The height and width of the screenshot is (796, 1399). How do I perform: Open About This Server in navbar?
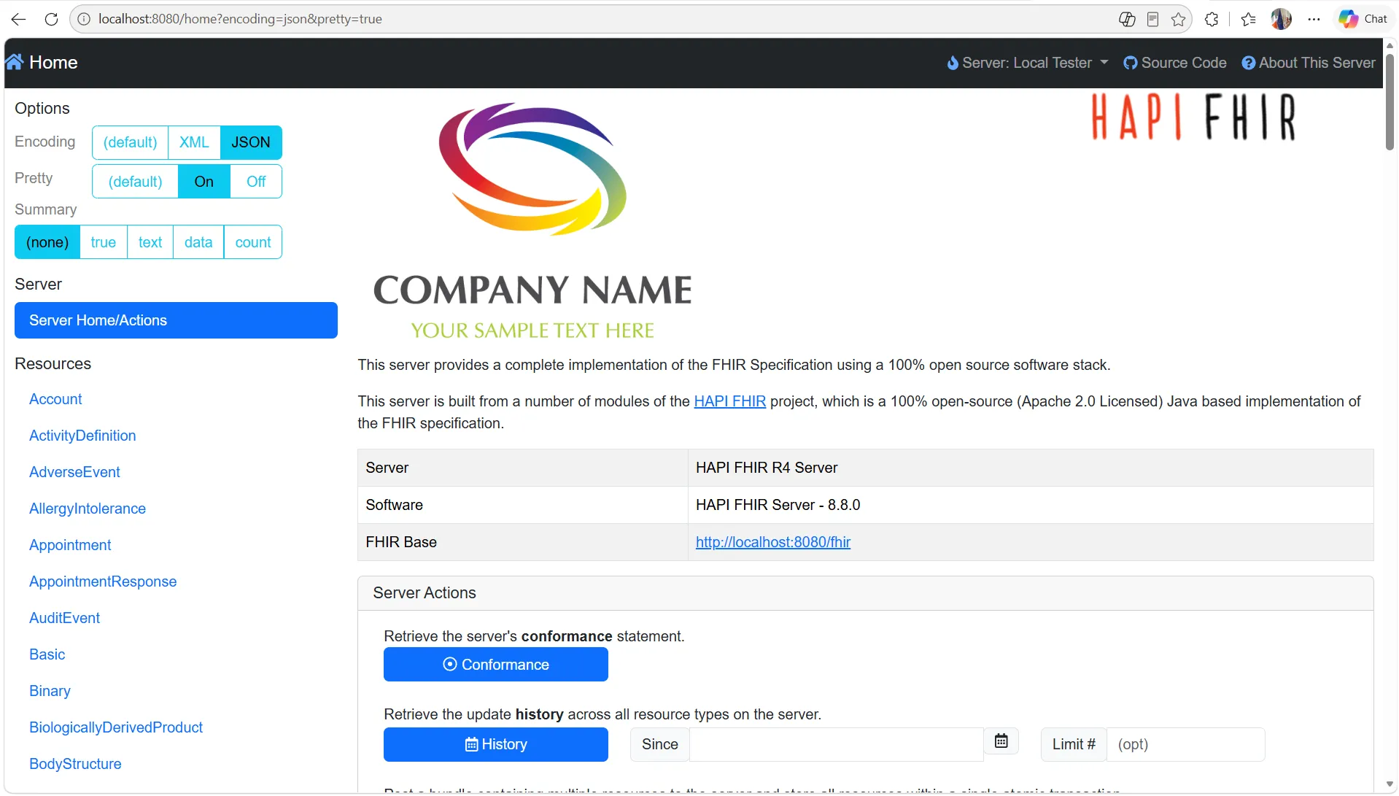coord(1309,63)
